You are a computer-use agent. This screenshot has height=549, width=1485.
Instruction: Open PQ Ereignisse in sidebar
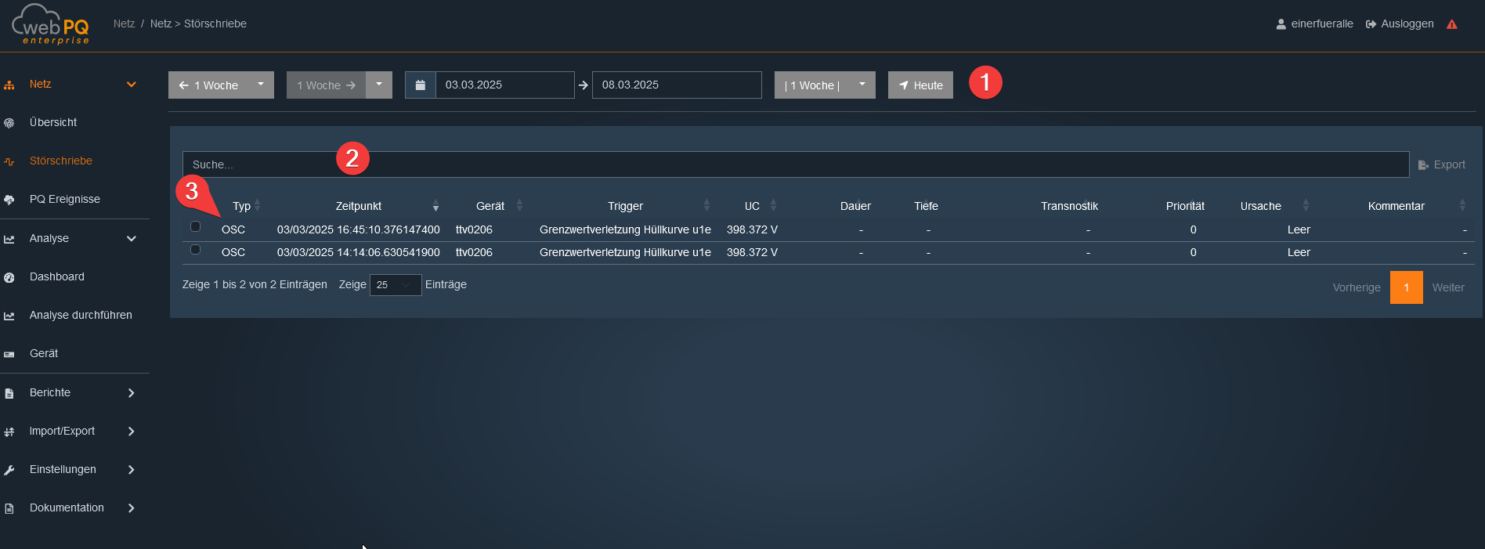[64, 199]
